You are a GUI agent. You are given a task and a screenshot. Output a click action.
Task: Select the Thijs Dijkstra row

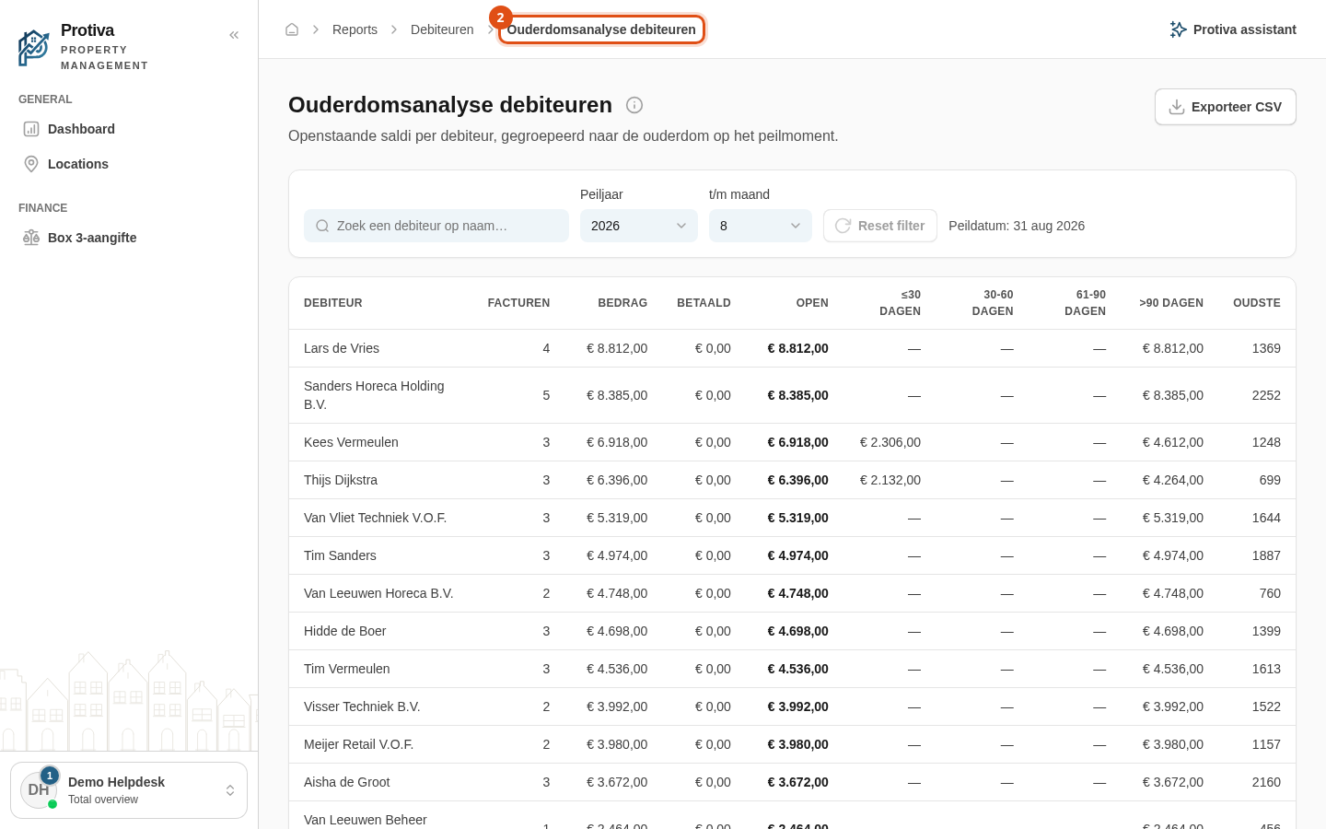(x=792, y=480)
